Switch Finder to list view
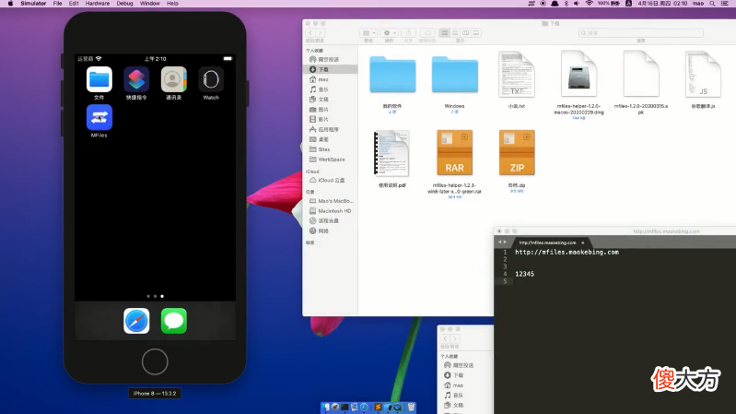 tap(455, 33)
